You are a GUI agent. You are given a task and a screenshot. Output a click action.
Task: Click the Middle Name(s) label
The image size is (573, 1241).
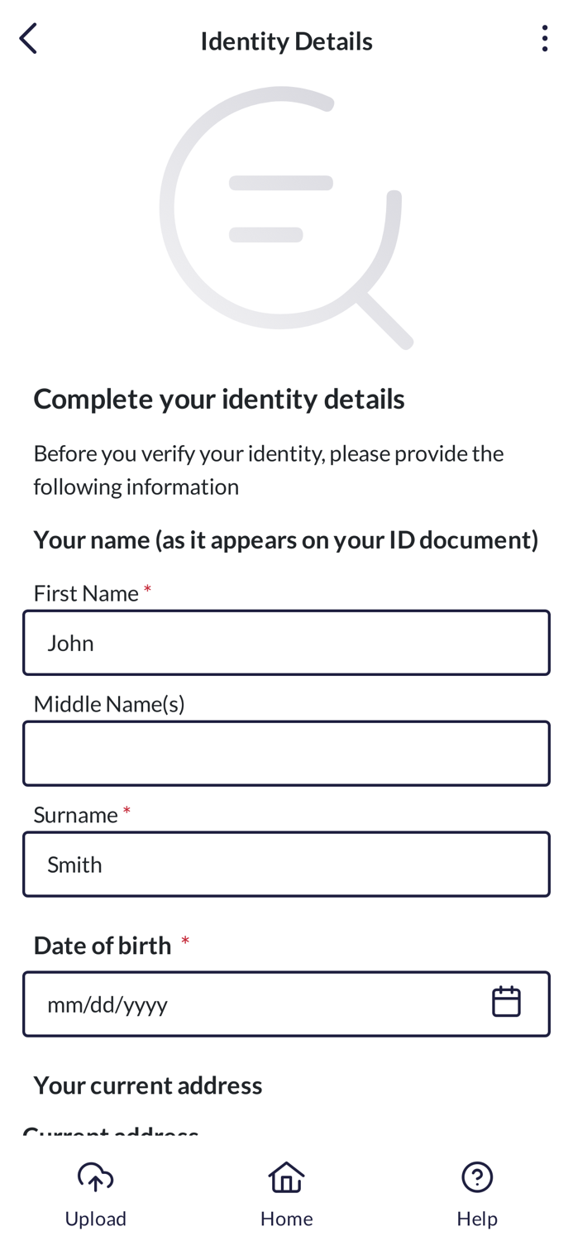(109, 704)
